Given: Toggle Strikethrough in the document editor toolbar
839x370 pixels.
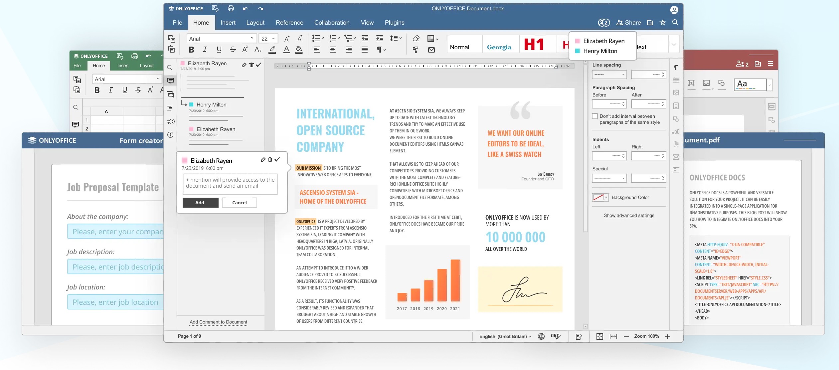Looking at the screenshot, I should point(233,50).
